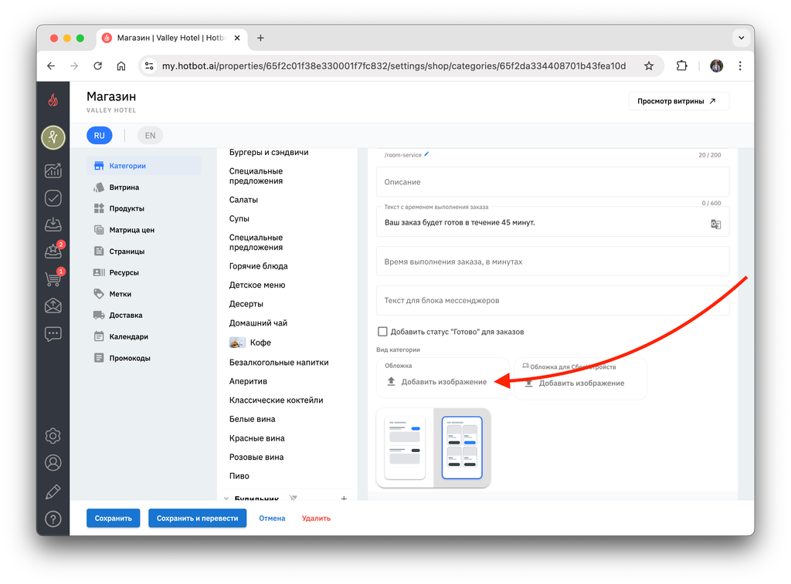
Task: Open the Chrome tab search dropdown
Action: (741, 38)
